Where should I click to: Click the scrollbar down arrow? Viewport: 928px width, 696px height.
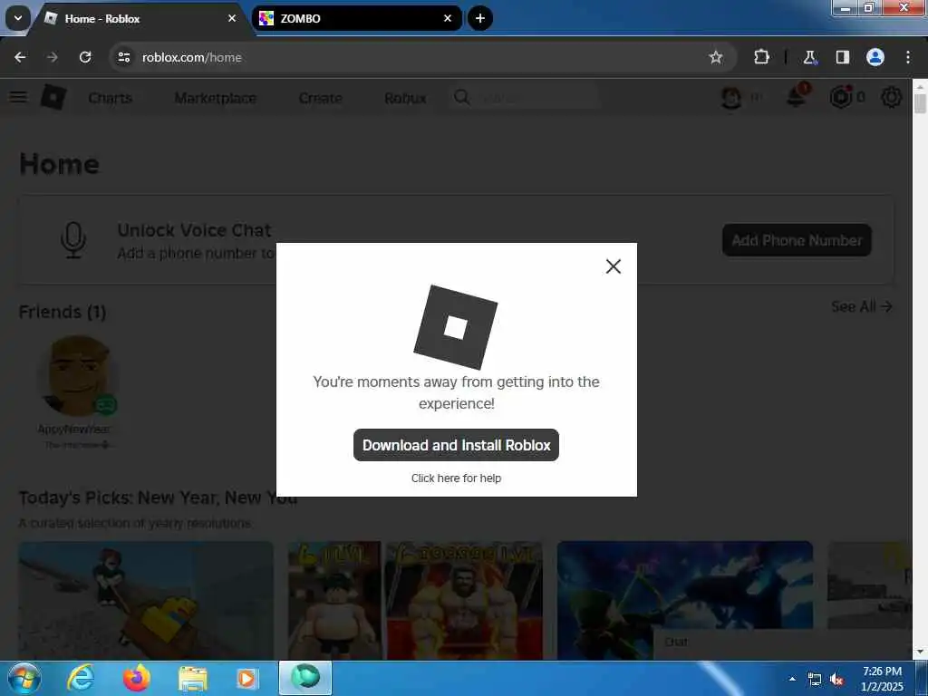tap(920, 652)
